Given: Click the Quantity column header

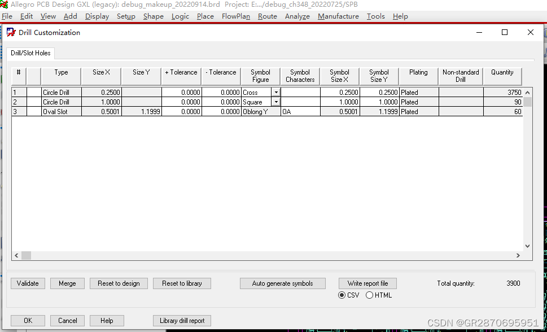Looking at the screenshot, I should tap(502, 76).
